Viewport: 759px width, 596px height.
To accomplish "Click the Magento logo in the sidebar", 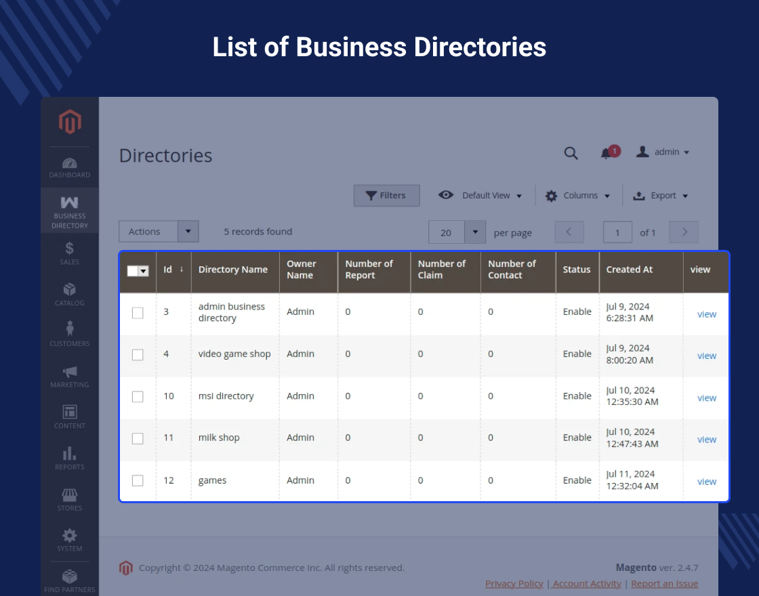I will click(x=70, y=121).
